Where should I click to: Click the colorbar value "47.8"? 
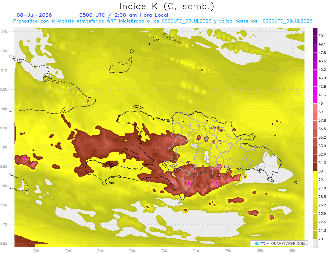322,53
